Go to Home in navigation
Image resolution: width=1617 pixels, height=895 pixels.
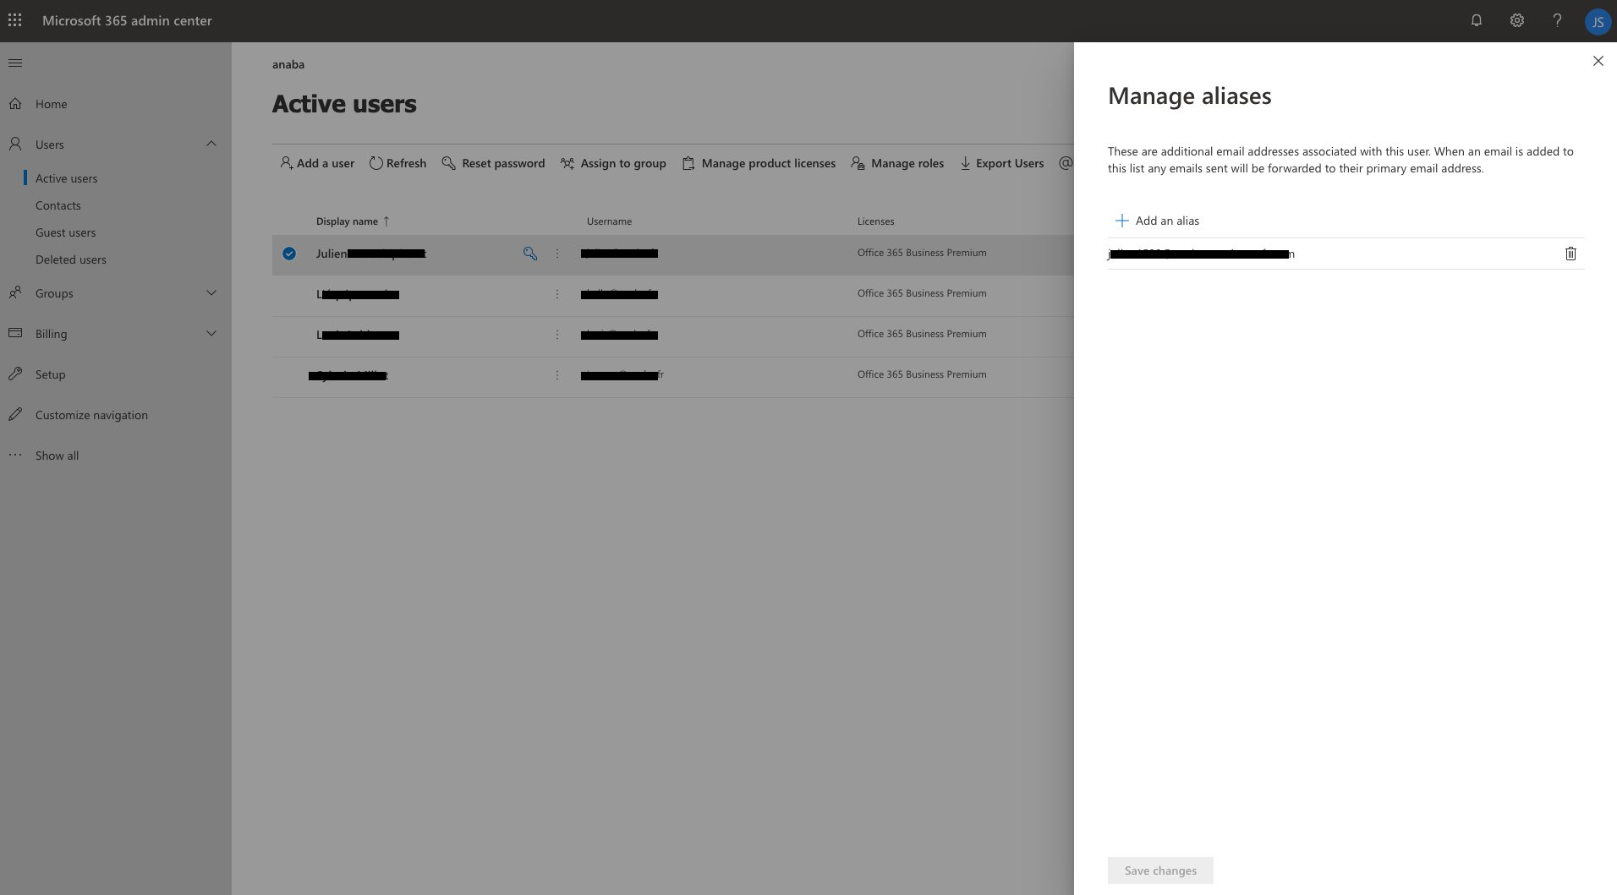(52, 104)
